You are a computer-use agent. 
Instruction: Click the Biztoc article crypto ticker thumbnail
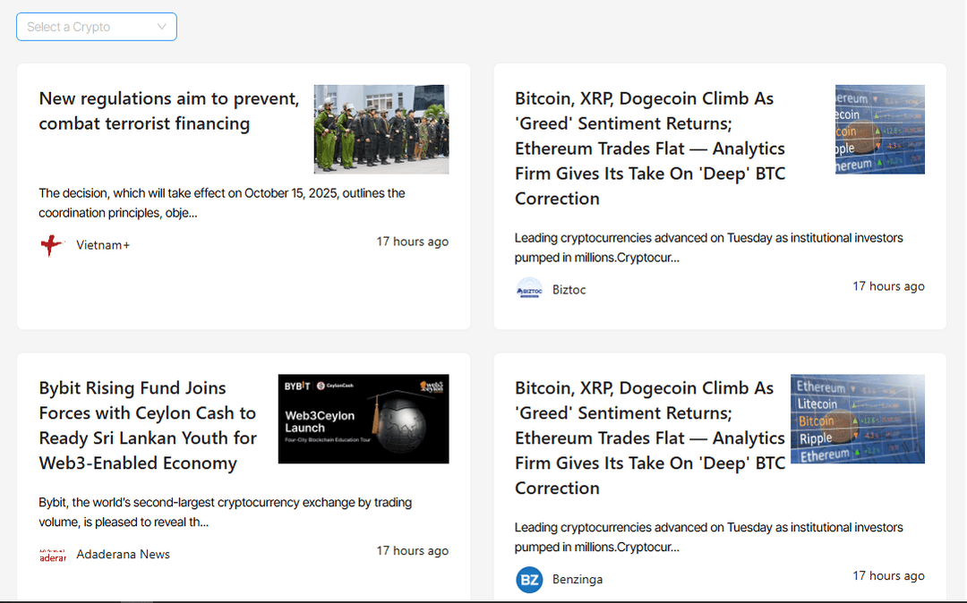point(879,130)
